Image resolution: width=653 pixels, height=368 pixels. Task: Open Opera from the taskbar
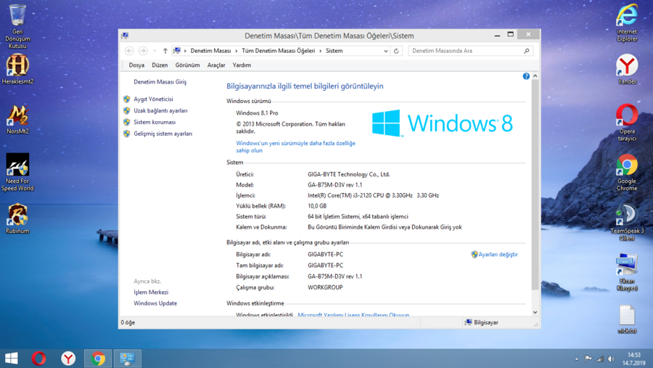coord(39,358)
